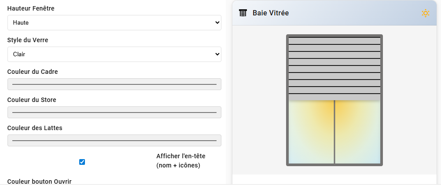
Task: Click the left glass pane of the window
Action: pos(311,132)
